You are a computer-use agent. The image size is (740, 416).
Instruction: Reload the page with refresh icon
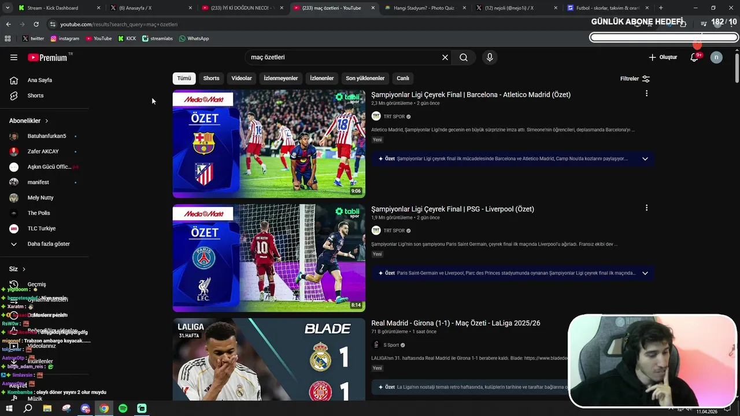[x=36, y=24]
